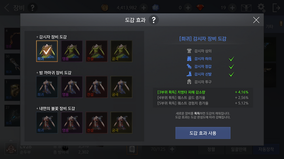The width and height of the screenshot is (284, 159).
Task: Select 전설 밤 까마귀 armor icon
Action: pyautogui.click(x=97, y=87)
